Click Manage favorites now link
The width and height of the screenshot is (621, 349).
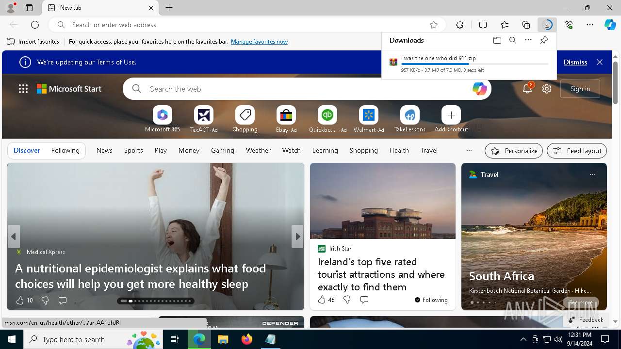[x=259, y=42]
